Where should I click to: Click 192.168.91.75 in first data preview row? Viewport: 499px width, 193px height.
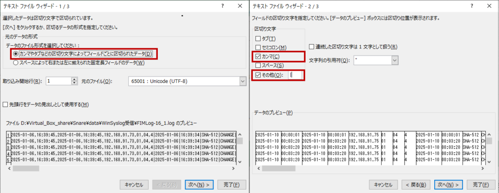364,135
